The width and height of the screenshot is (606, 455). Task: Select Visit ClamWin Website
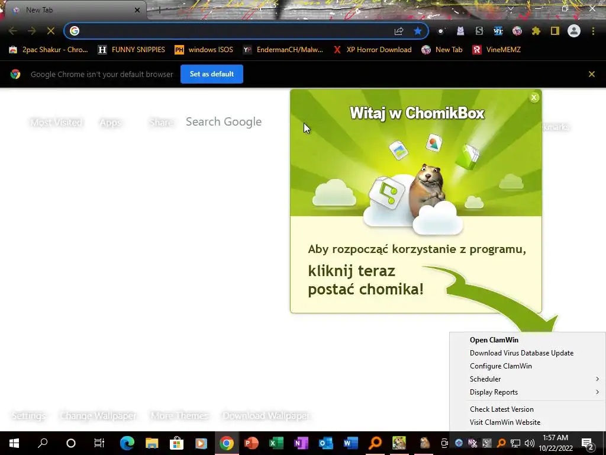click(x=527, y=422)
